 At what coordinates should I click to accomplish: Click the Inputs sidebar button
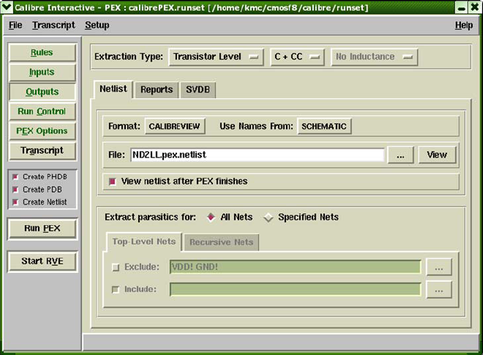[x=42, y=72]
